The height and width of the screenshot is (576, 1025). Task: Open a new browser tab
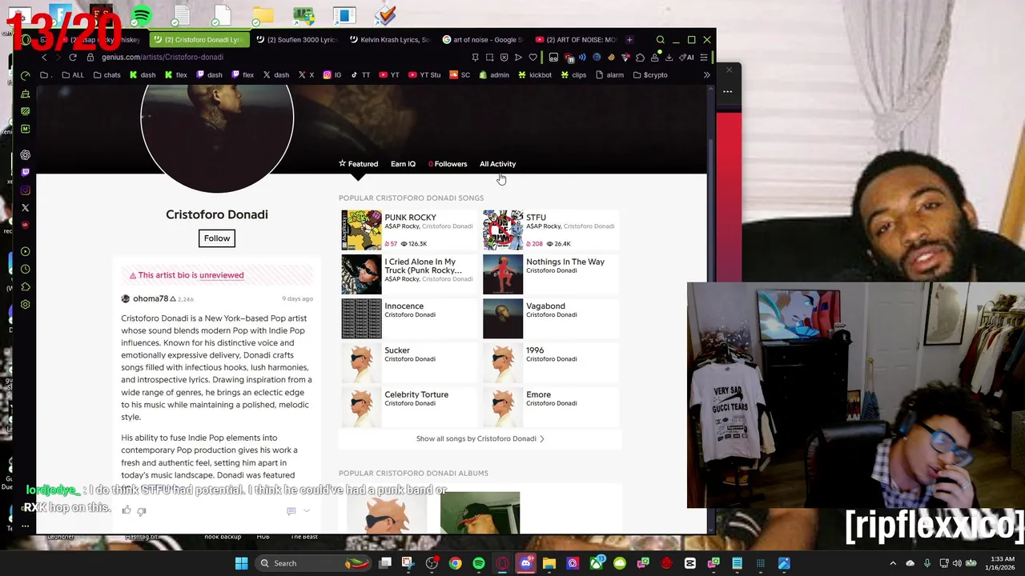pyautogui.click(x=629, y=39)
